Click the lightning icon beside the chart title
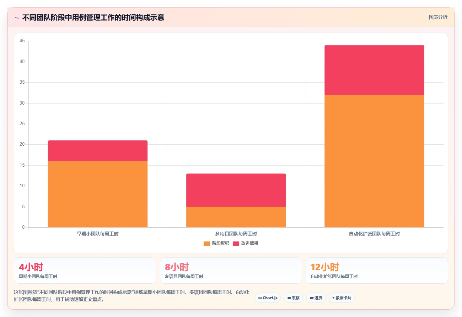This screenshot has height=317, width=462. [17, 17]
